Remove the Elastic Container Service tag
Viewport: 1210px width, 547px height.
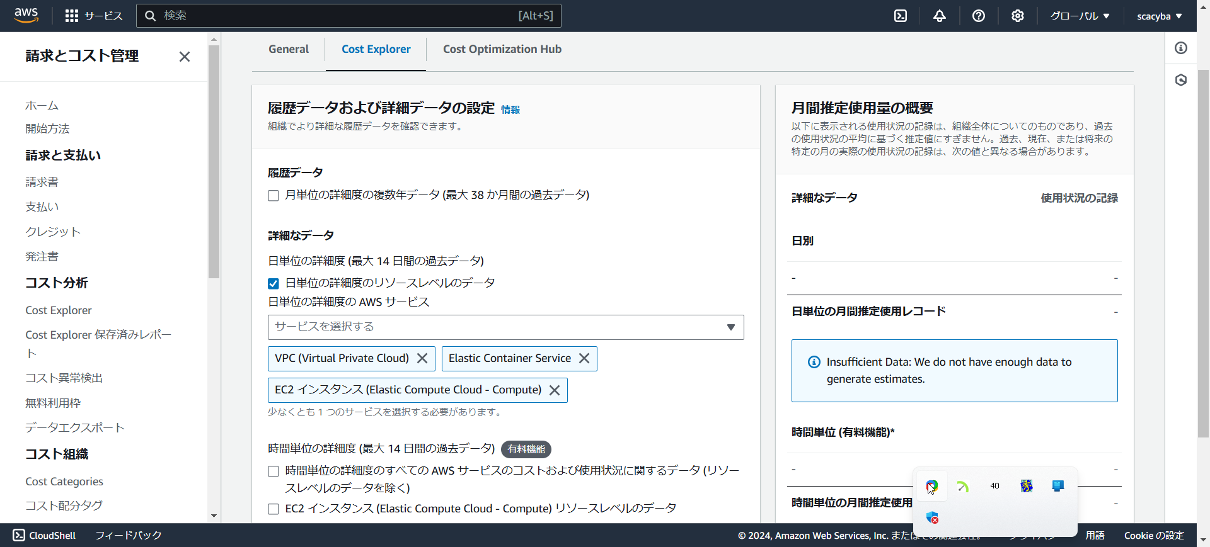584,358
